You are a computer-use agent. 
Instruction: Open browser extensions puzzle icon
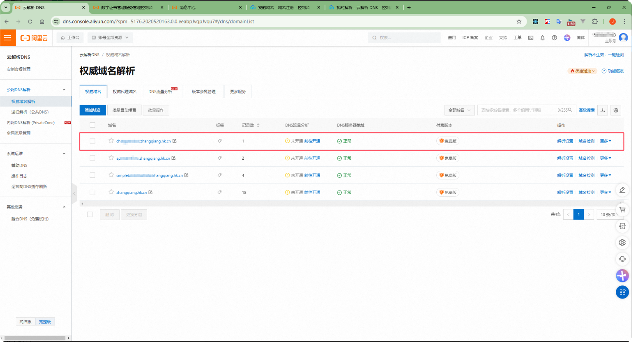tap(595, 22)
